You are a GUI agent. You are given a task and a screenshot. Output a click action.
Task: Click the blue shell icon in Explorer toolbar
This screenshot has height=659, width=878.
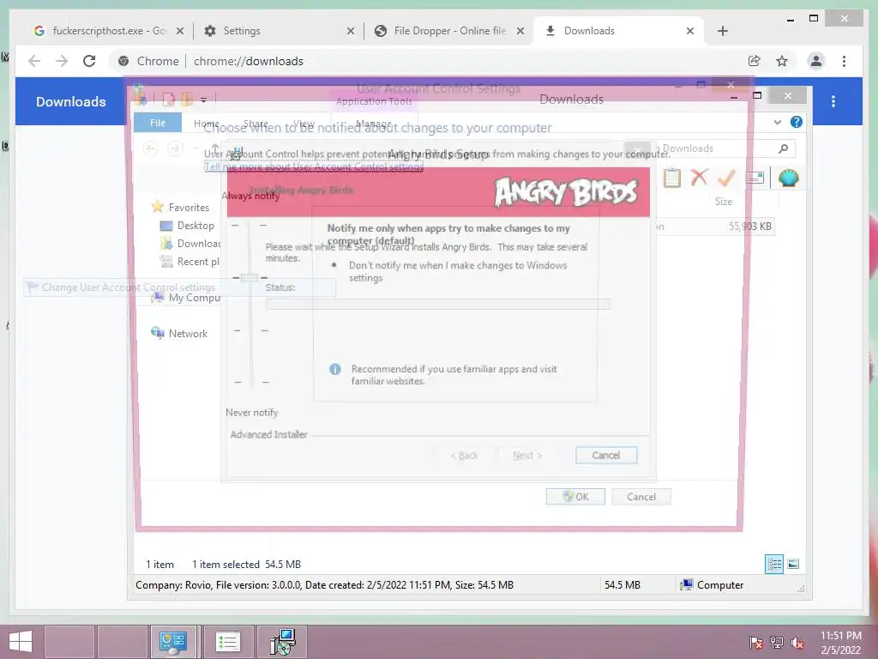tap(789, 178)
